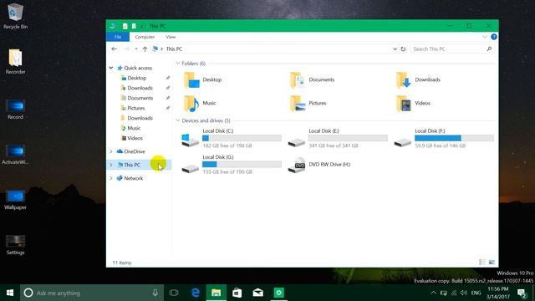The height and width of the screenshot is (301, 535).
Task: Expand the This PC tree node
Action: (111, 165)
